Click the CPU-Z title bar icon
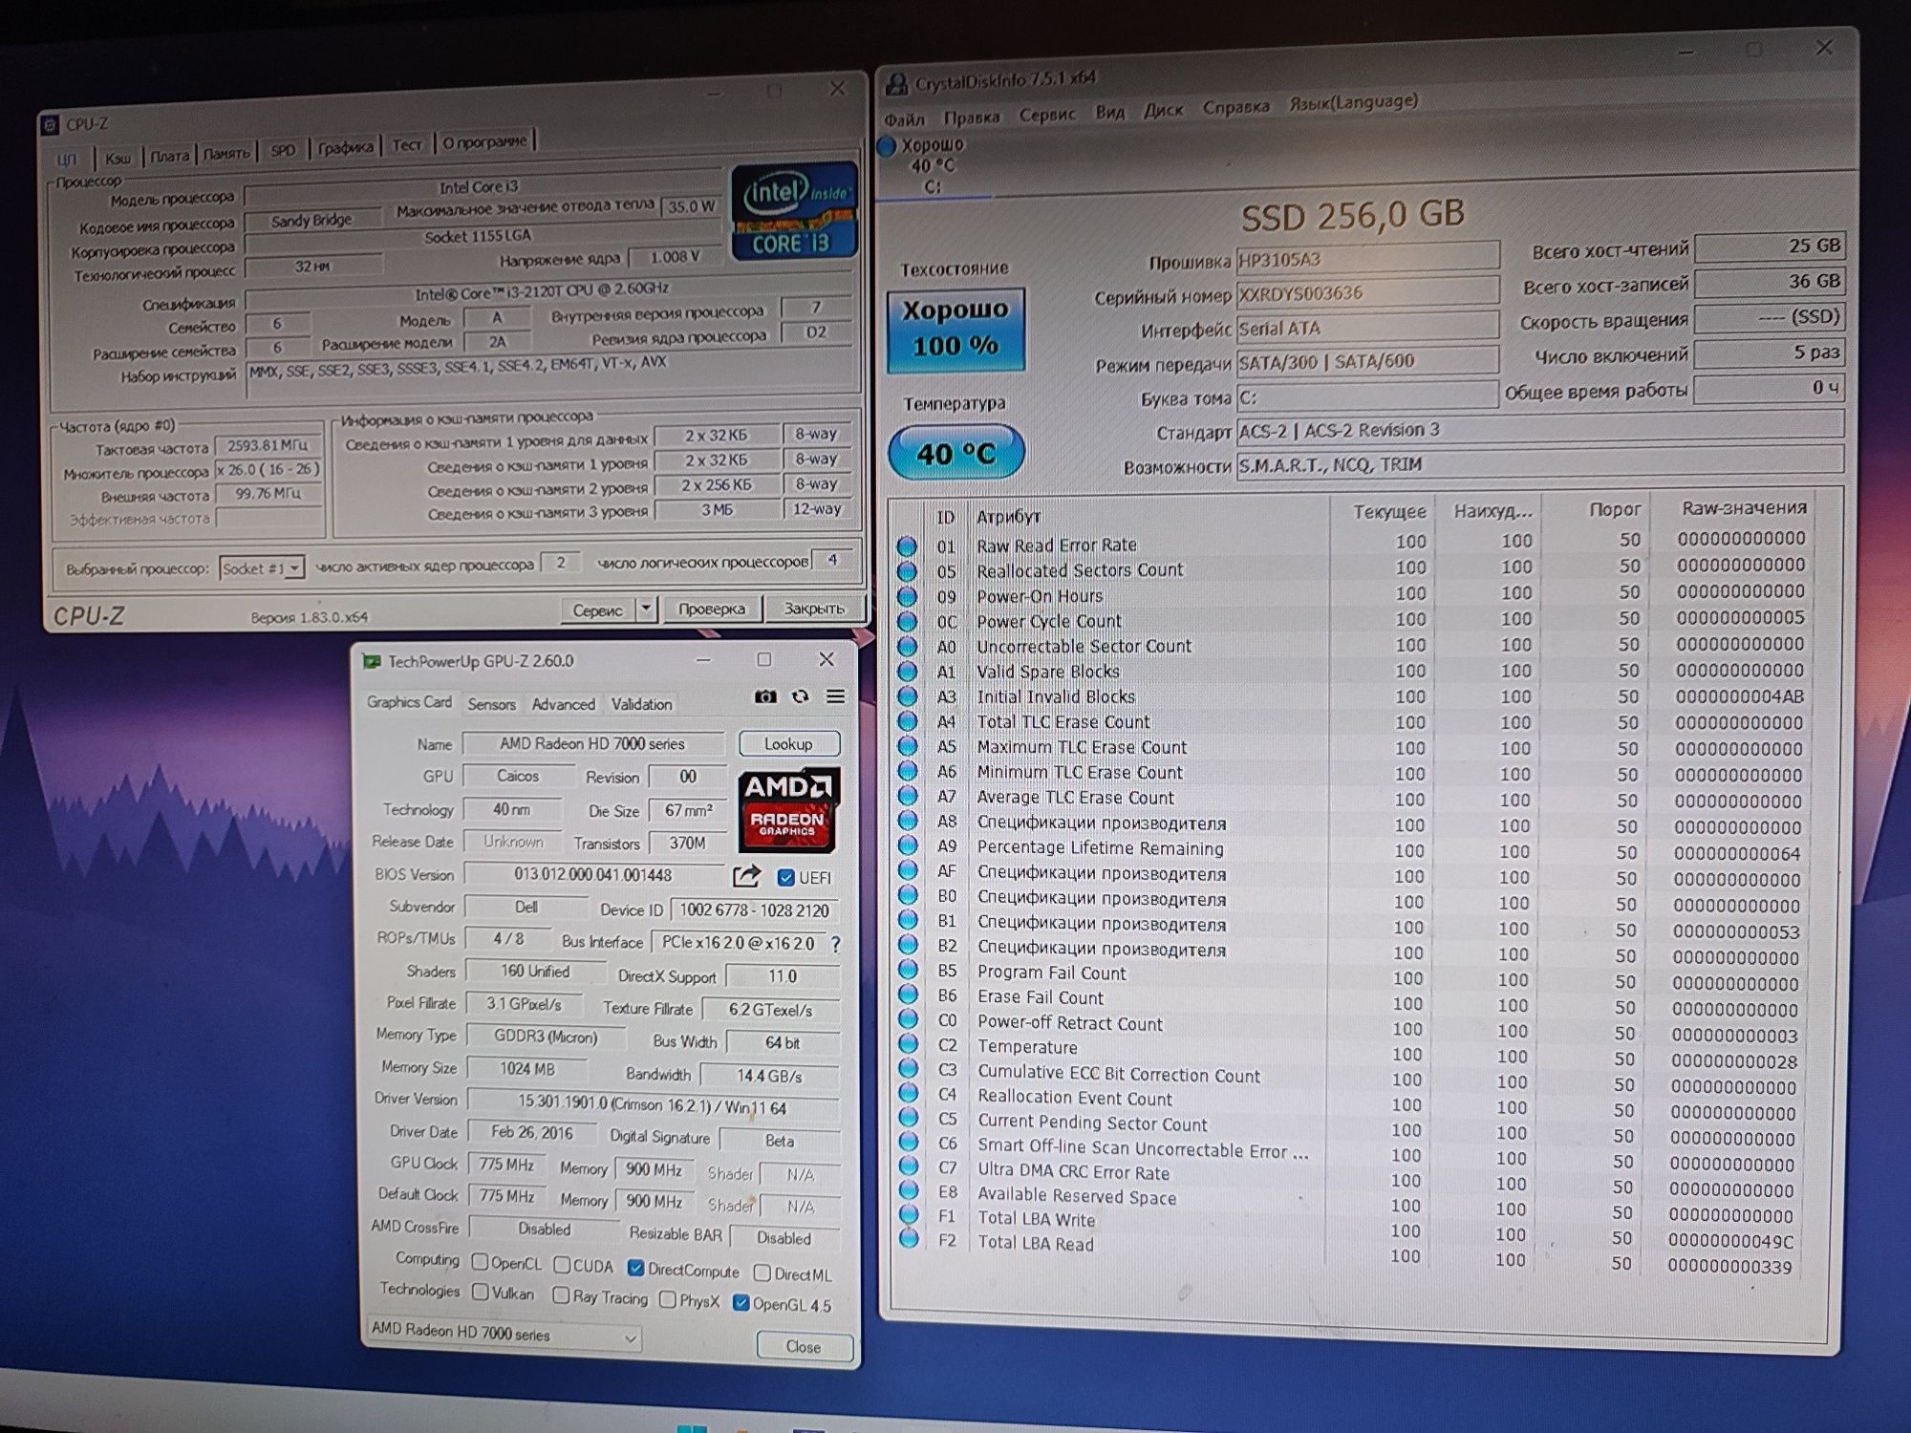This screenshot has width=1911, height=1433. click(x=51, y=125)
